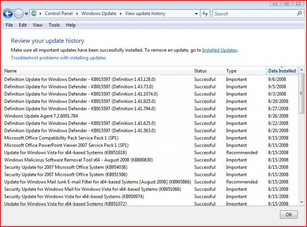Screen dimensions: 307x227
Task: Click the 9/6/2008 date cell
Action: [277, 79]
